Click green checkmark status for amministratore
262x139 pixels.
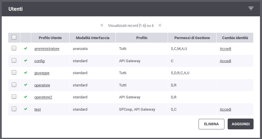click(26, 48)
